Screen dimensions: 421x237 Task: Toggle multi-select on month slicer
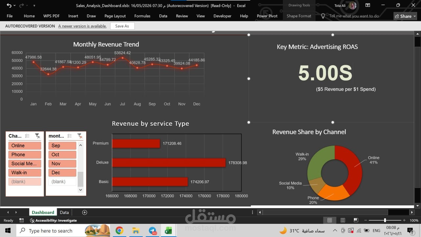pos(70,136)
